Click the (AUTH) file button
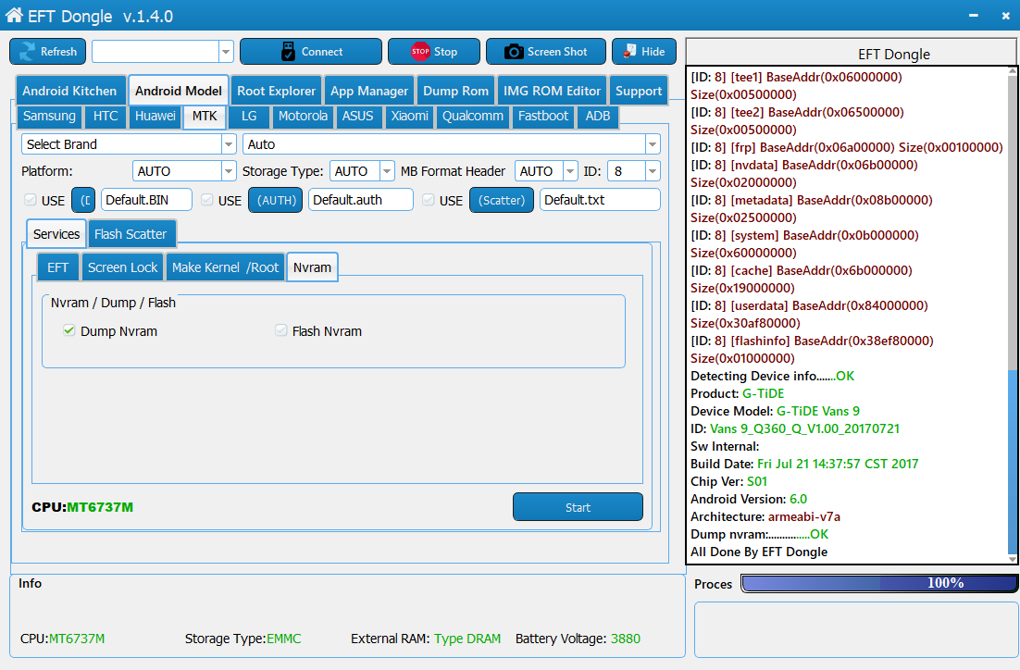The height and width of the screenshot is (670, 1020). tap(276, 200)
